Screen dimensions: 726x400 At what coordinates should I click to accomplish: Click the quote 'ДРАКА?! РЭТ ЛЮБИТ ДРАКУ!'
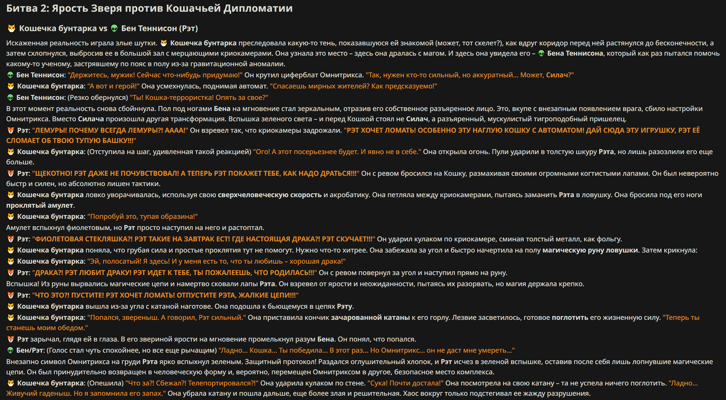[x=82, y=273]
